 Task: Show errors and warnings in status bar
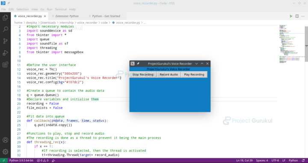tap(43, 160)
